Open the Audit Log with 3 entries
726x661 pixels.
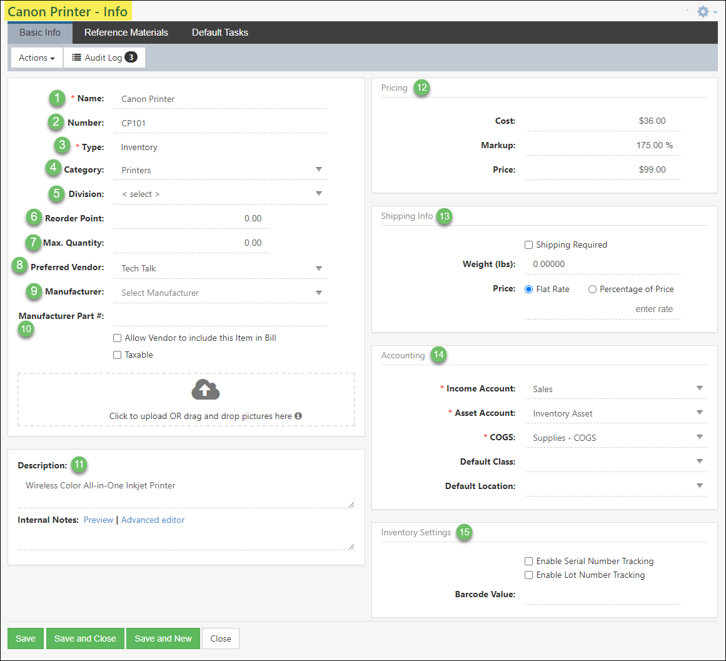point(104,57)
